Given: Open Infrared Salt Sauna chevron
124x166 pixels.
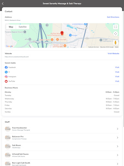Looking at the screenshot, I should 118,155.
